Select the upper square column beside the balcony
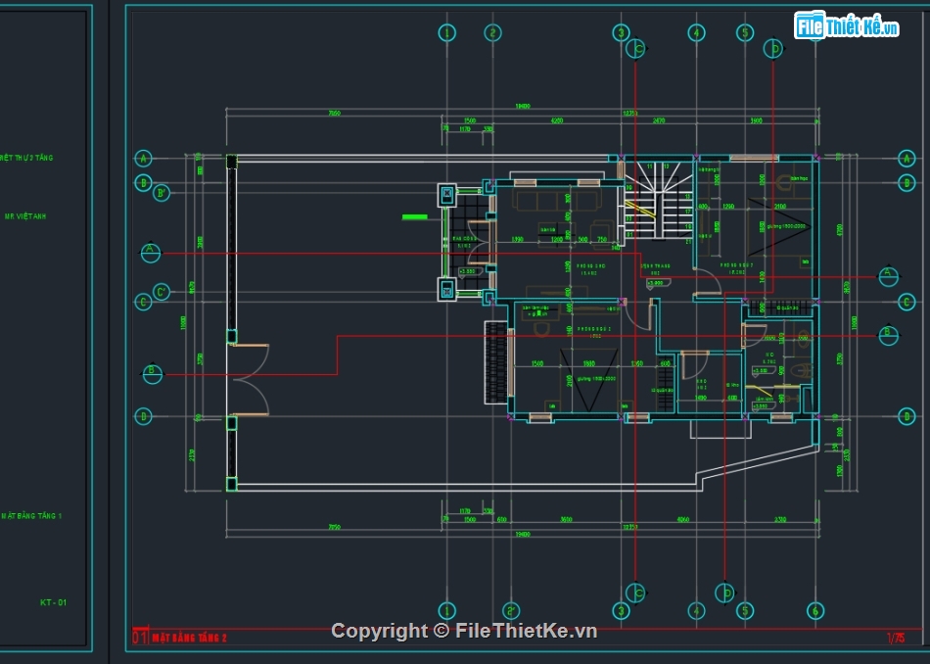 [447, 194]
